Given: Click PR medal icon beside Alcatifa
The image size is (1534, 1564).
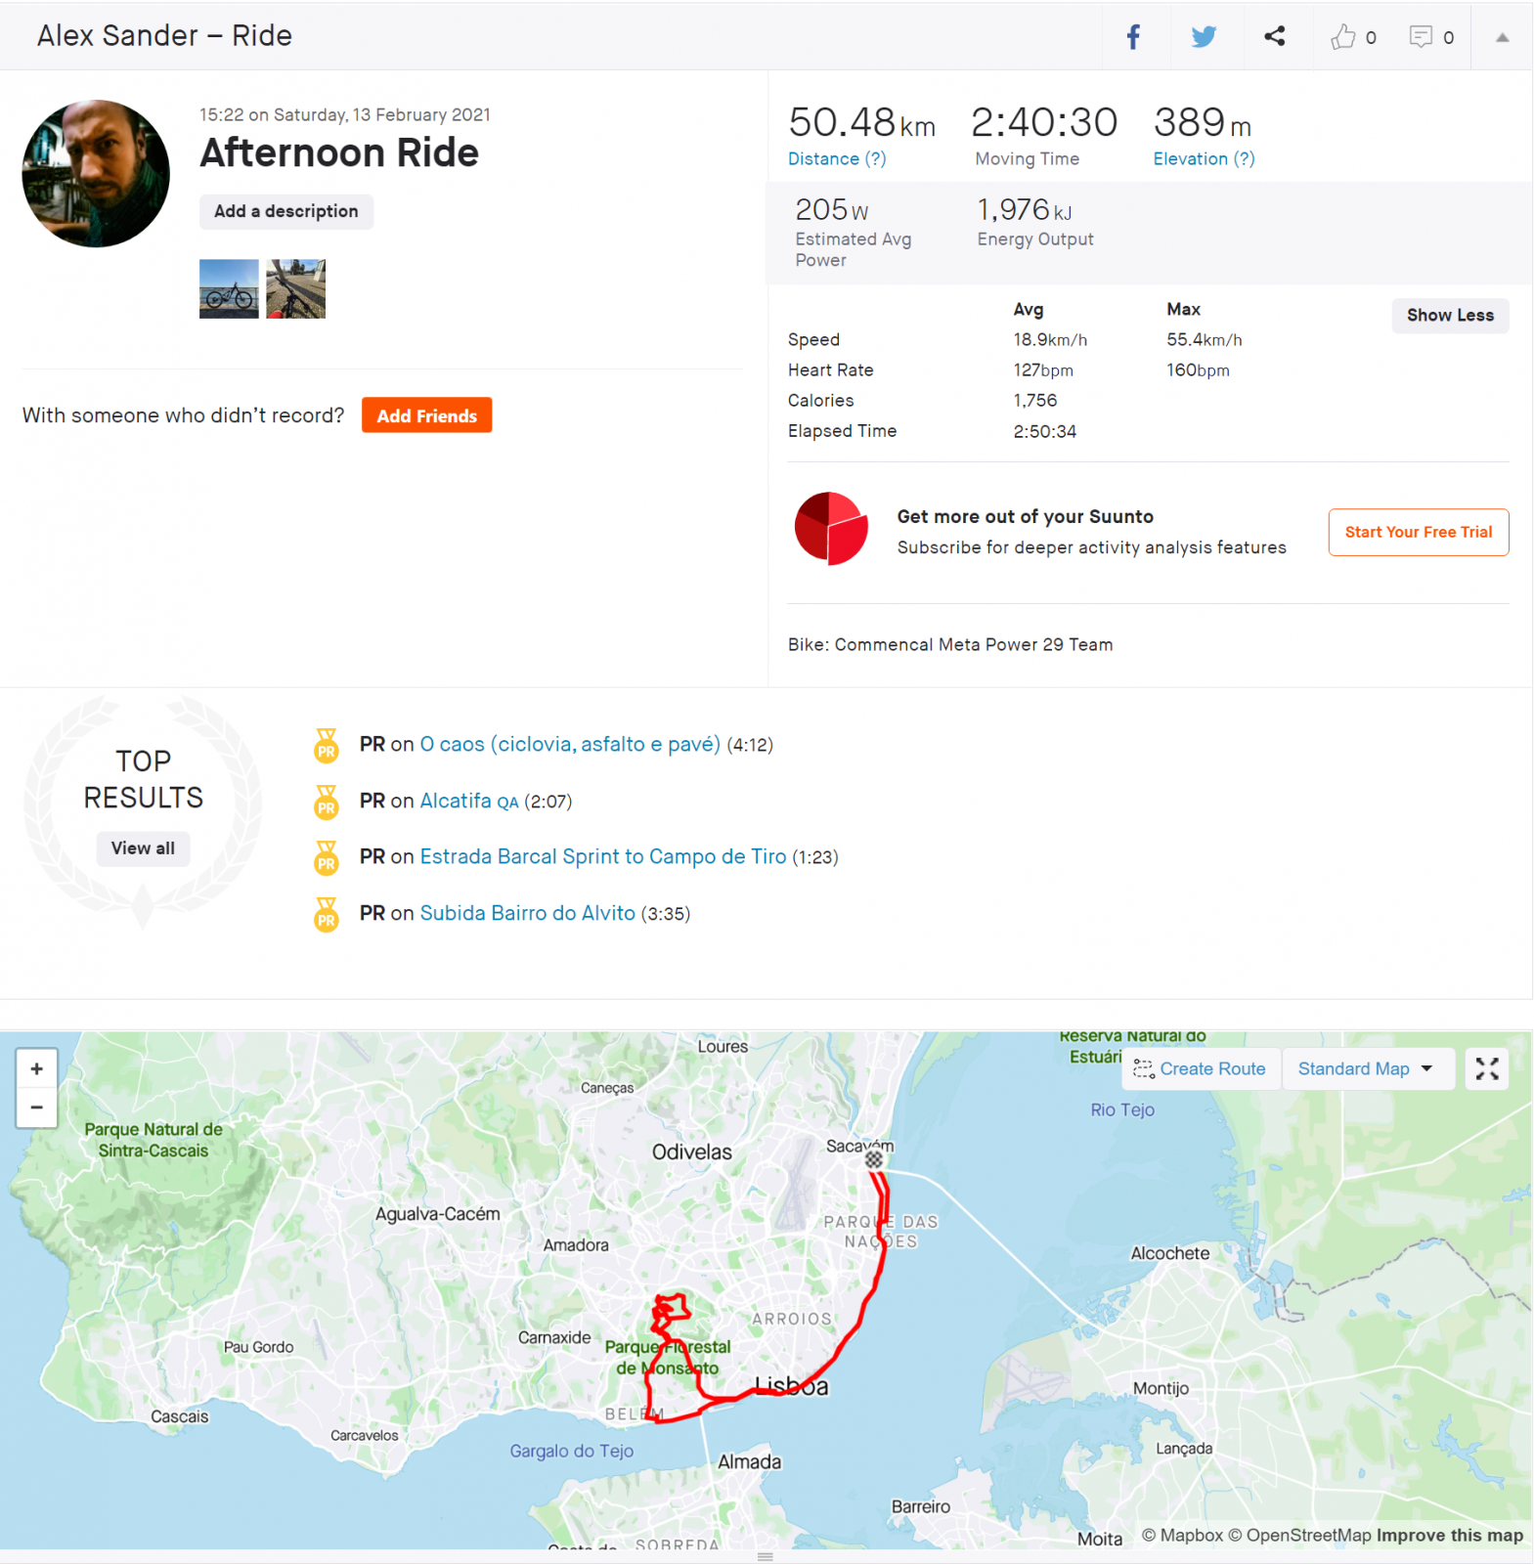Looking at the screenshot, I should 327,802.
